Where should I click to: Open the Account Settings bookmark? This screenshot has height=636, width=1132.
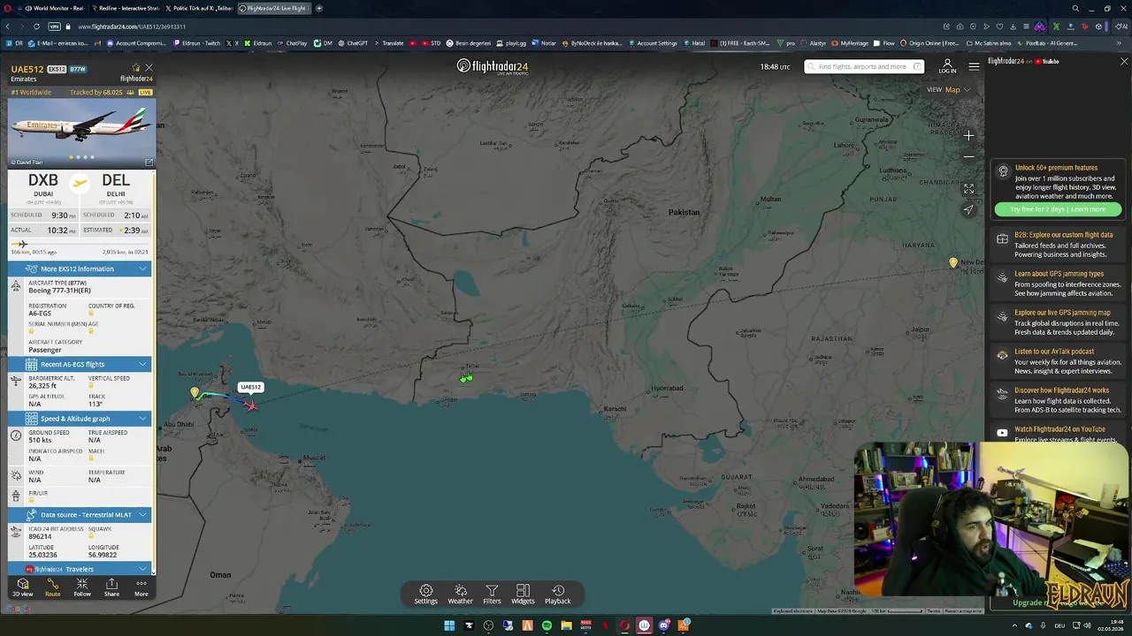[x=653, y=42]
